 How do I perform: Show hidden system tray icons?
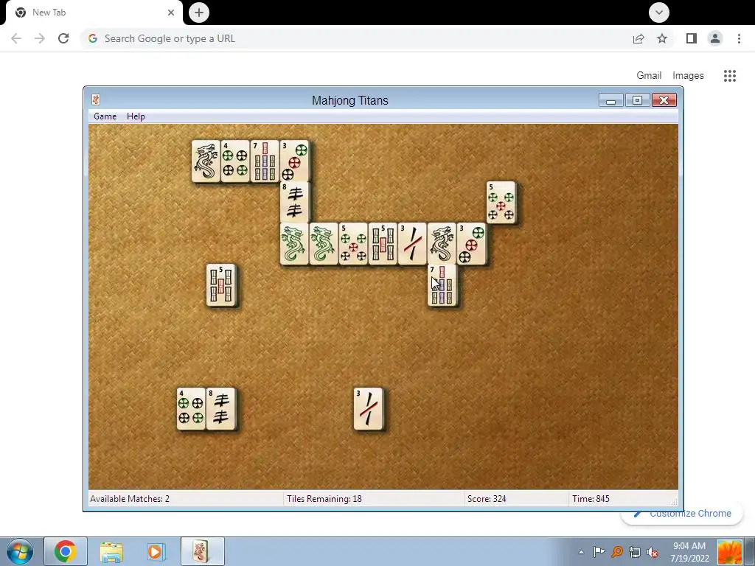581,552
